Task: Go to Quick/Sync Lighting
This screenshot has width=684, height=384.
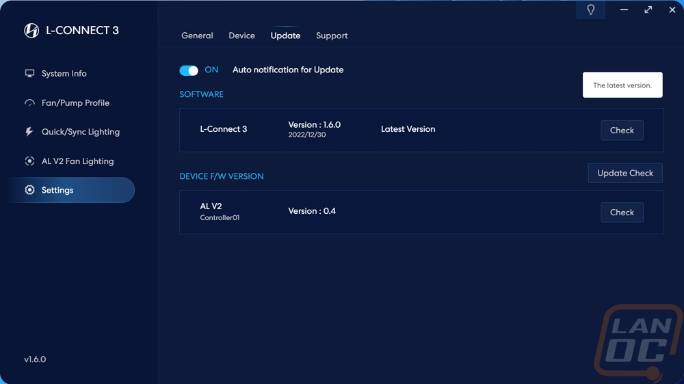Action: coord(80,132)
